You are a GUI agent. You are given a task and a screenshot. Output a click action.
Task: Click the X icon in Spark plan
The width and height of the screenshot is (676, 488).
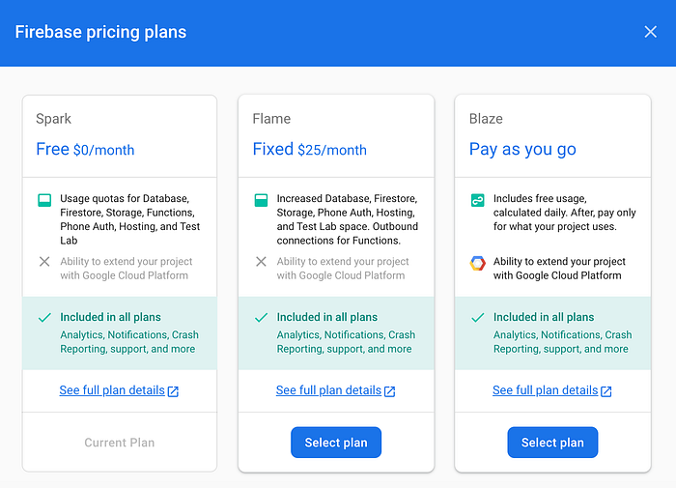(44, 262)
